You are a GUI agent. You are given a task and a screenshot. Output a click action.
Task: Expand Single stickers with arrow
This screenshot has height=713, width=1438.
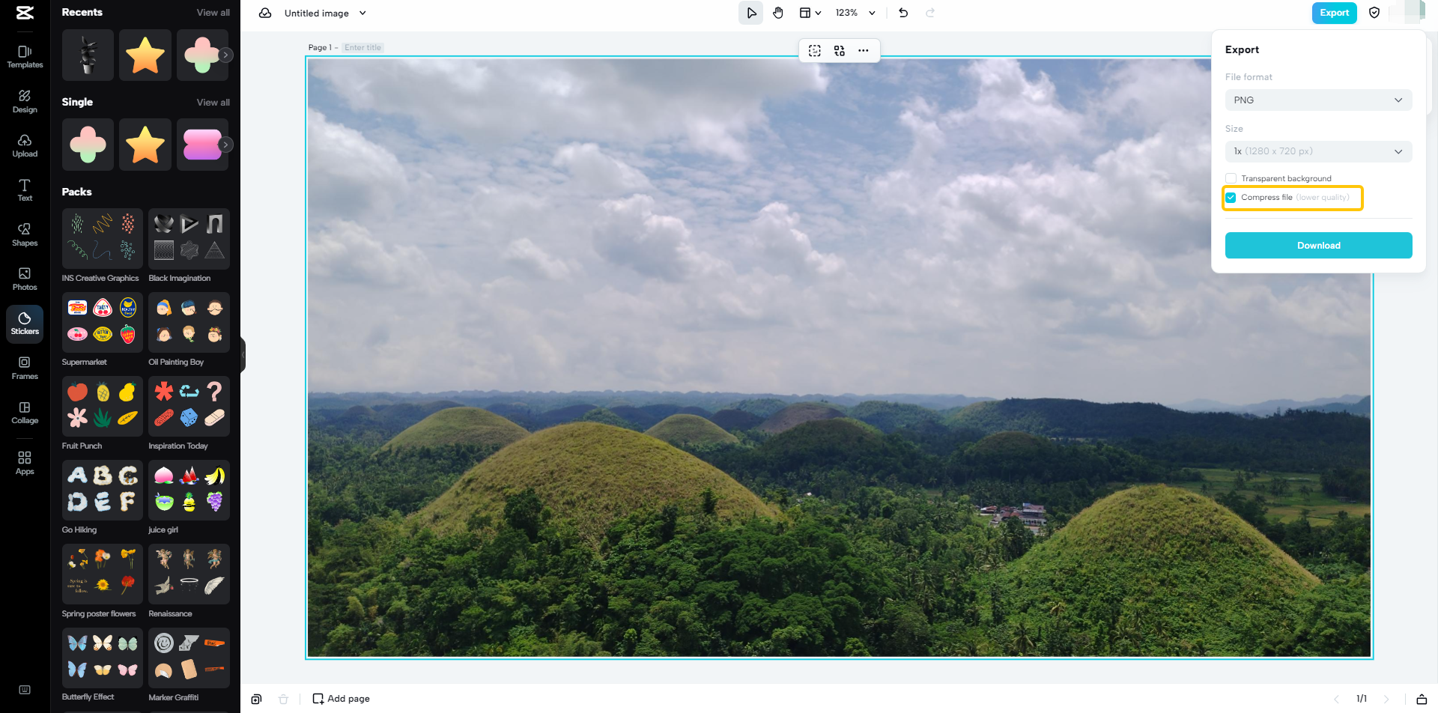click(x=225, y=145)
